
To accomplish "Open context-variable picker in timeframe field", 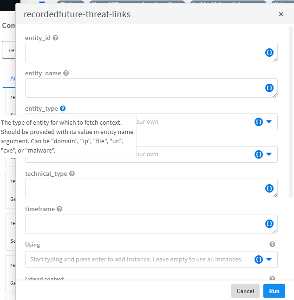I will click(x=269, y=224).
